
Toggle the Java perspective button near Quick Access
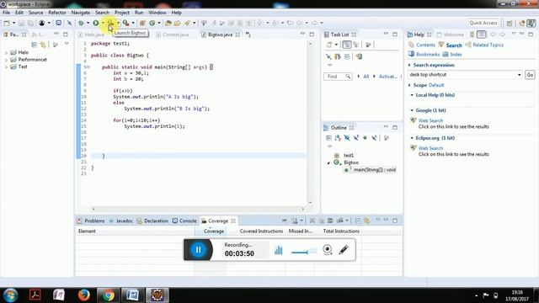click(x=531, y=23)
